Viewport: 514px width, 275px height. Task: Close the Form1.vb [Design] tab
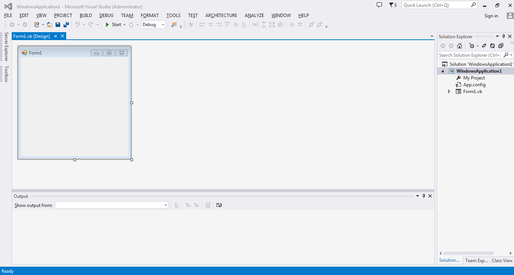(x=62, y=36)
